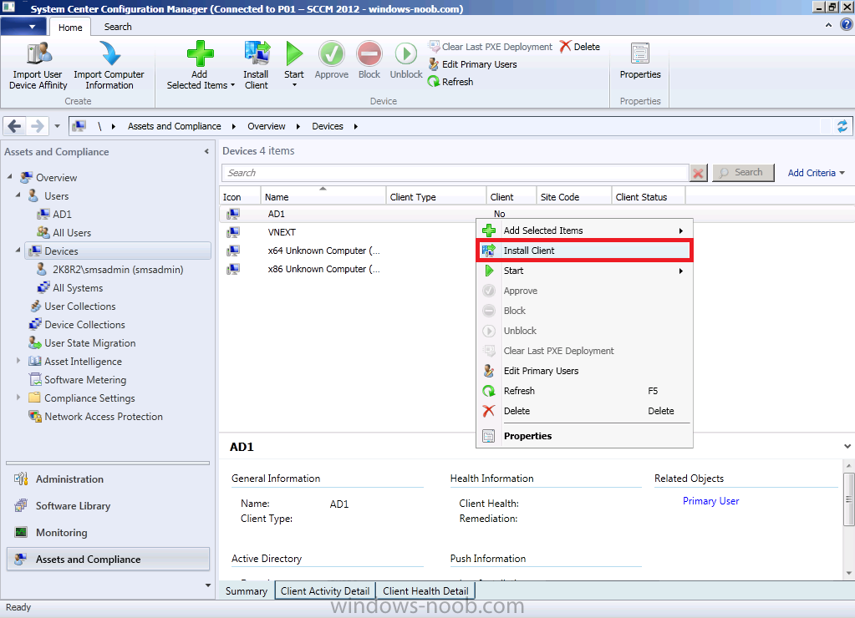Click the Start green arrow in ribbon
This screenshot has height=618, width=855.
pyautogui.click(x=294, y=53)
